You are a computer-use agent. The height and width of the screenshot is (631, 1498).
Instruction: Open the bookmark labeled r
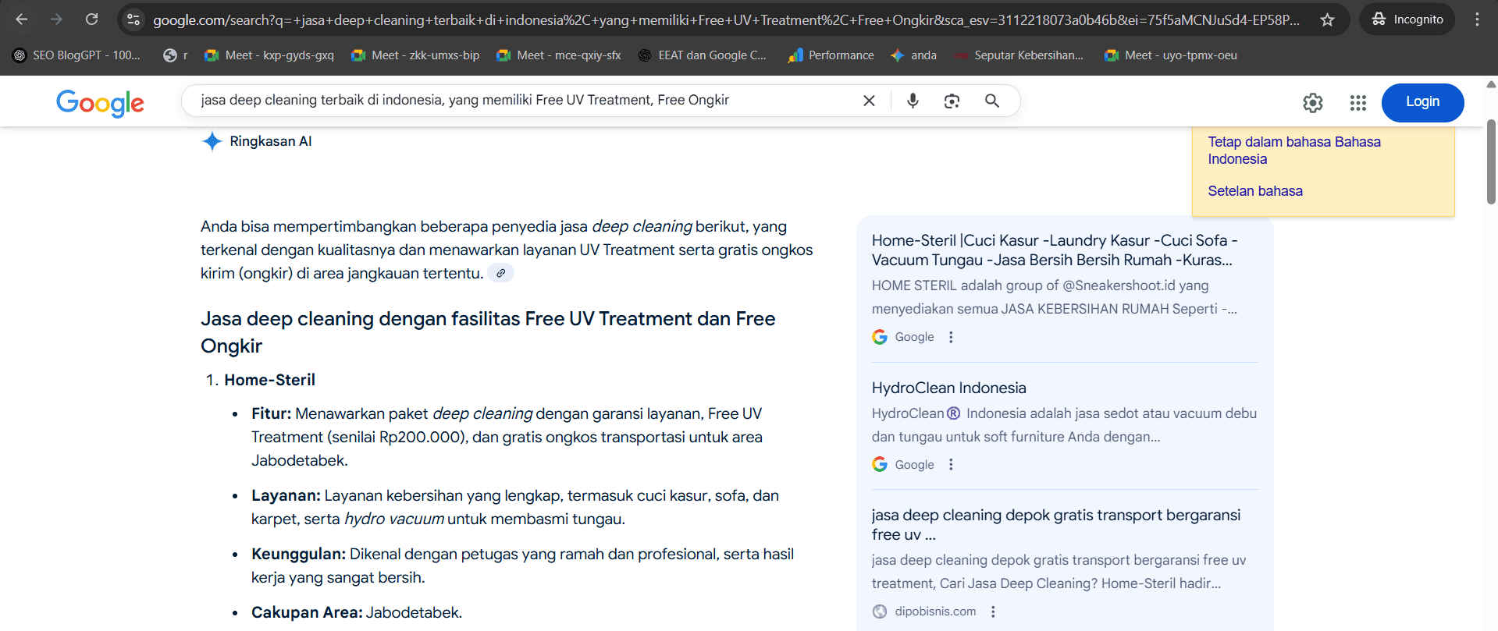pyautogui.click(x=175, y=55)
